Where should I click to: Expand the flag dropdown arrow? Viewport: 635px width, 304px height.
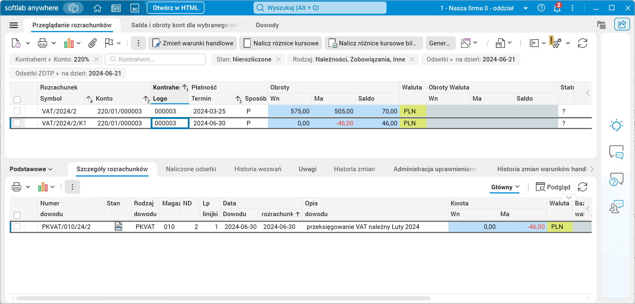(x=118, y=43)
